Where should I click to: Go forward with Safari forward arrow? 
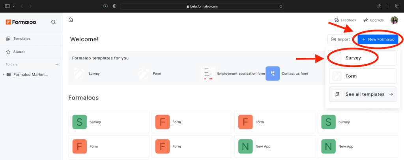pyautogui.click(x=30, y=6)
